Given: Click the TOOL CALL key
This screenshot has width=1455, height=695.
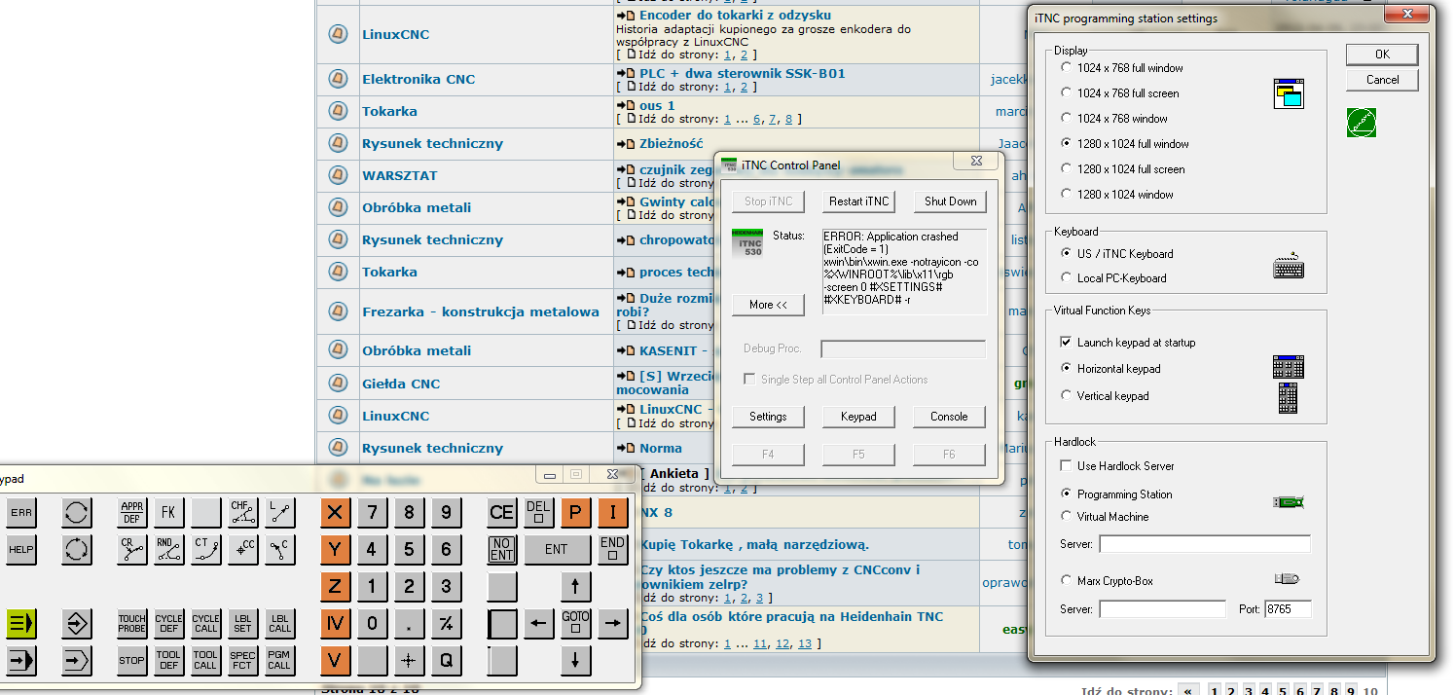Looking at the screenshot, I should (206, 660).
